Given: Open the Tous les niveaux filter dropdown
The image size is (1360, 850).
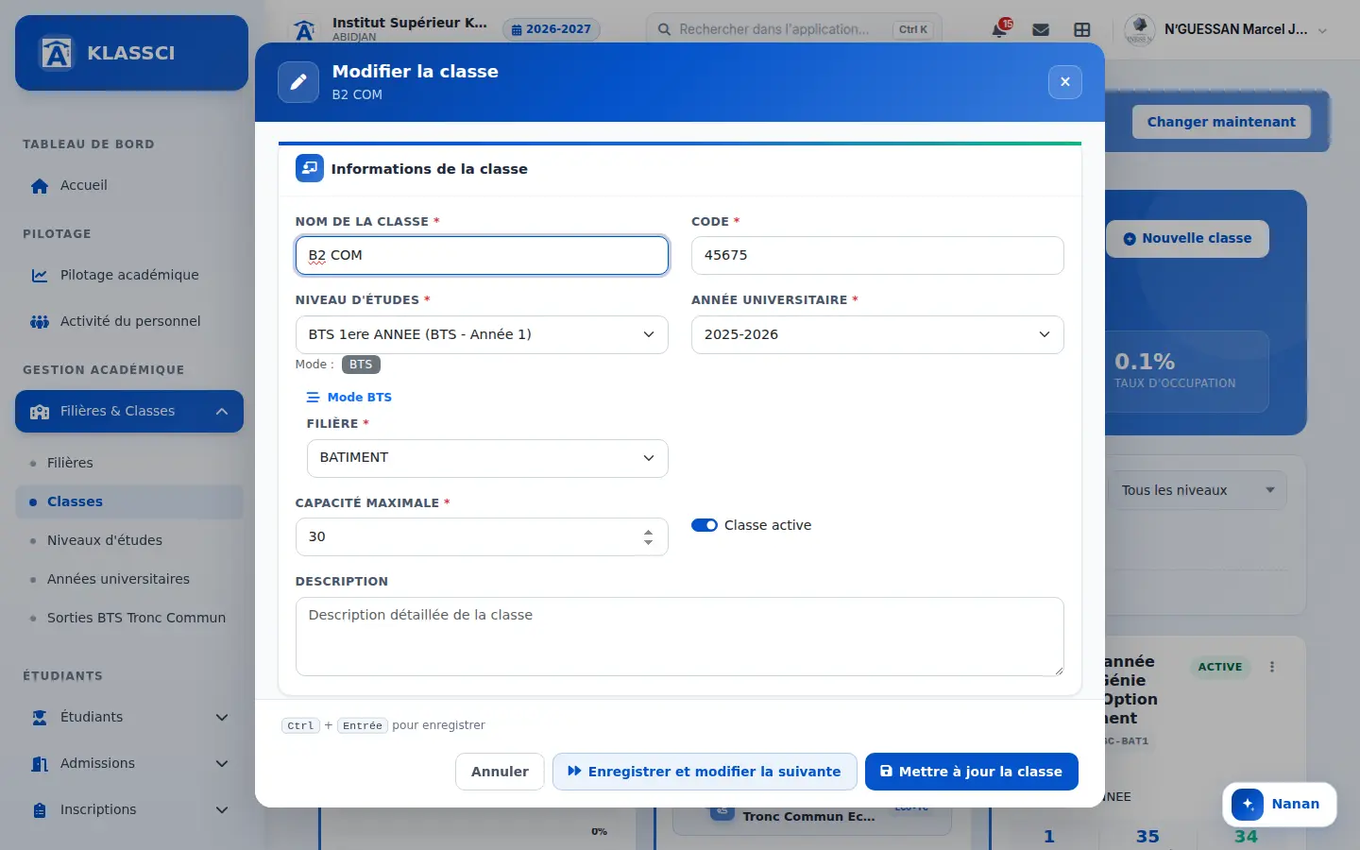Looking at the screenshot, I should (1198, 490).
